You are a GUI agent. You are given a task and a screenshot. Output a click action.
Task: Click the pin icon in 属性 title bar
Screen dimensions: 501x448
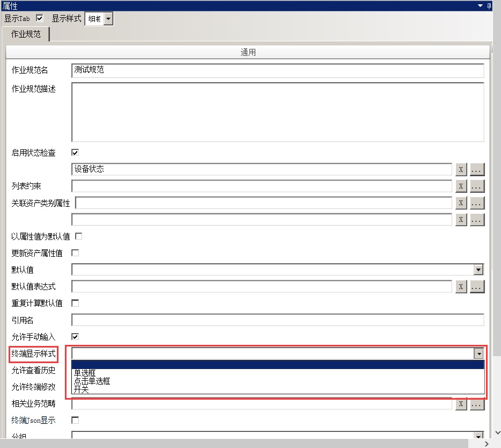click(x=489, y=6)
